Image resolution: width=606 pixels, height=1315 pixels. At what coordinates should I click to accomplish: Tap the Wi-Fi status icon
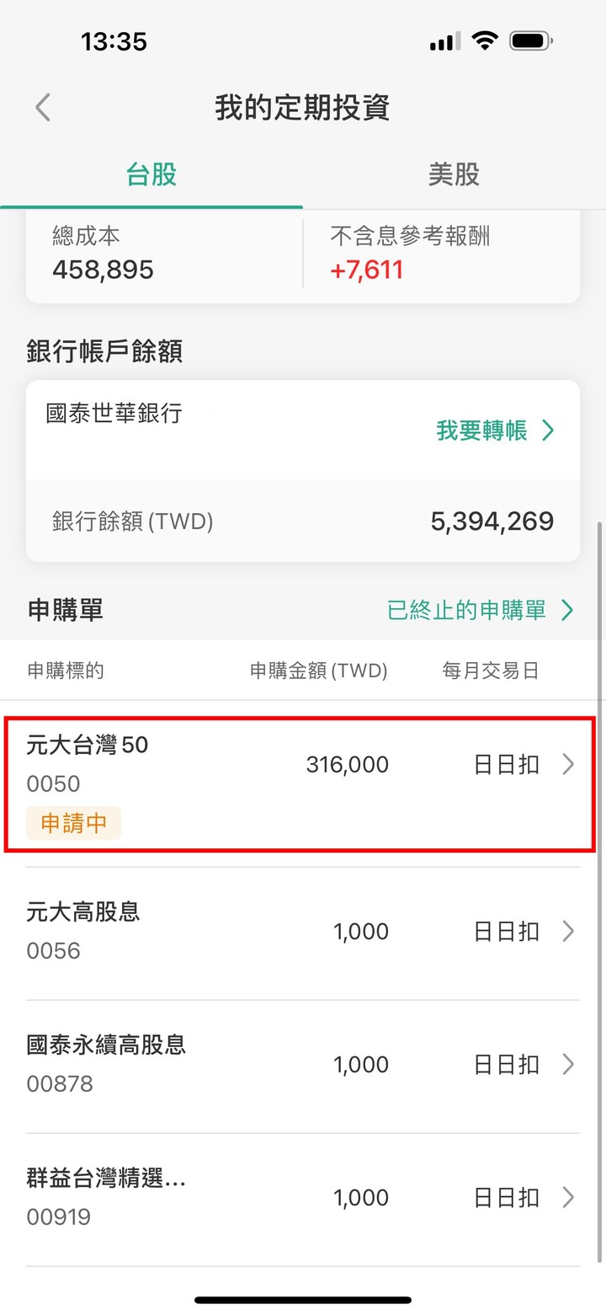pos(485,40)
